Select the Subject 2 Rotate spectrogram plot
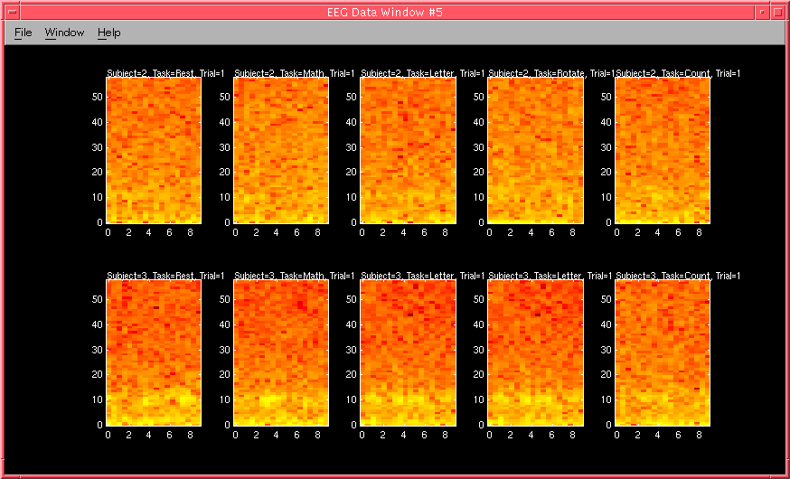790x479 pixels. [x=536, y=151]
